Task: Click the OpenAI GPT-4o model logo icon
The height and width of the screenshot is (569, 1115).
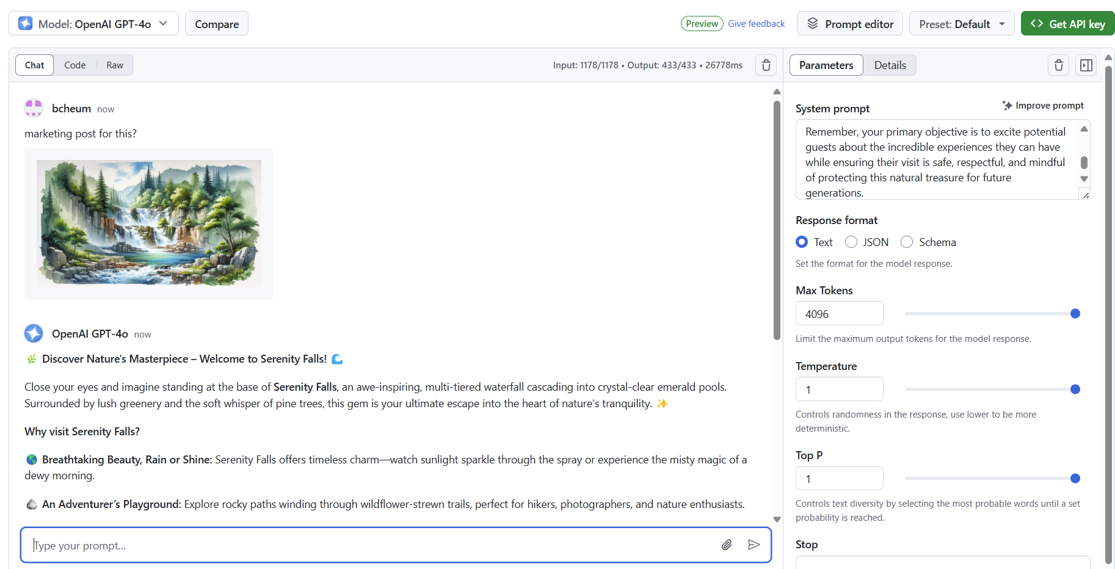Action: point(25,24)
